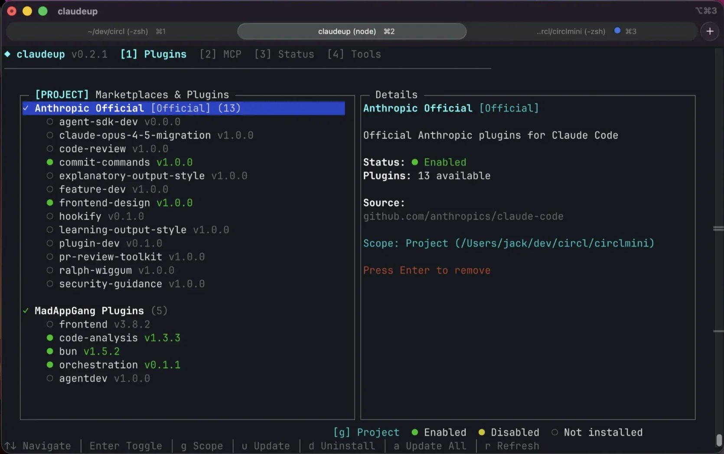Click the Navigate arrows icon in footer
The width and height of the screenshot is (724, 454).
10,446
